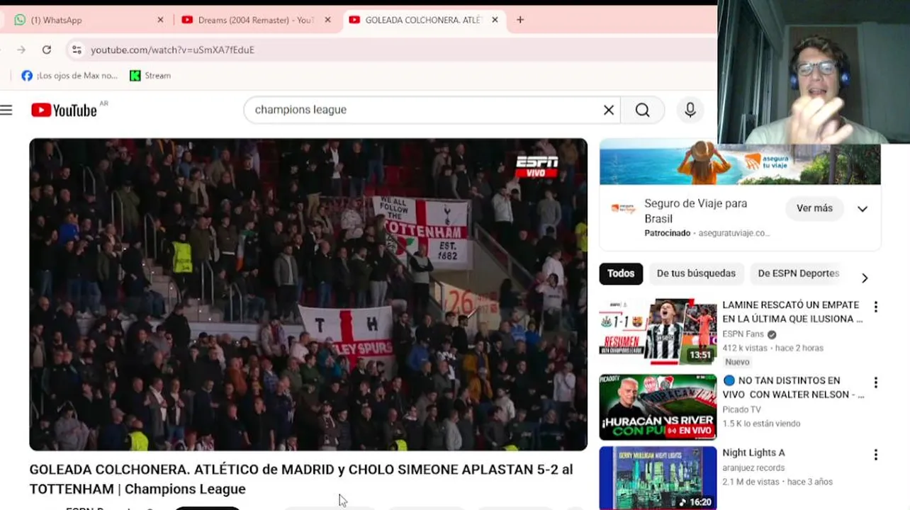Click the '2.1 M de vistas' text

(751, 482)
